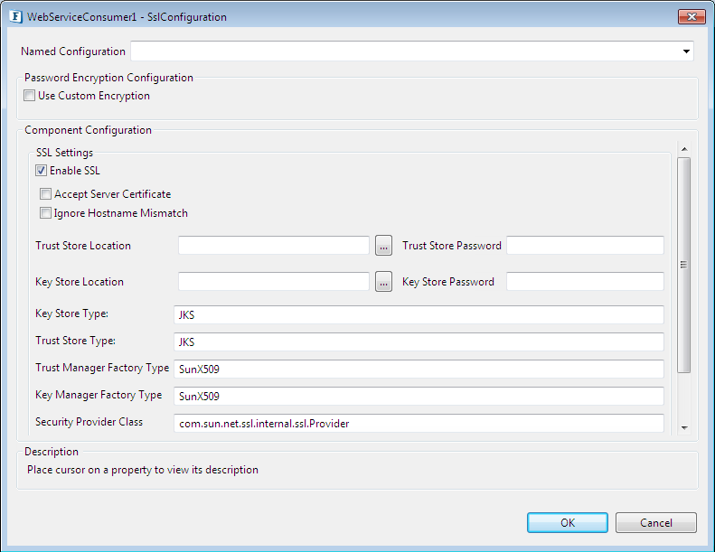Tick Ignore Hostname Mismatch option
Screen dimensions: 715x552
45,213
